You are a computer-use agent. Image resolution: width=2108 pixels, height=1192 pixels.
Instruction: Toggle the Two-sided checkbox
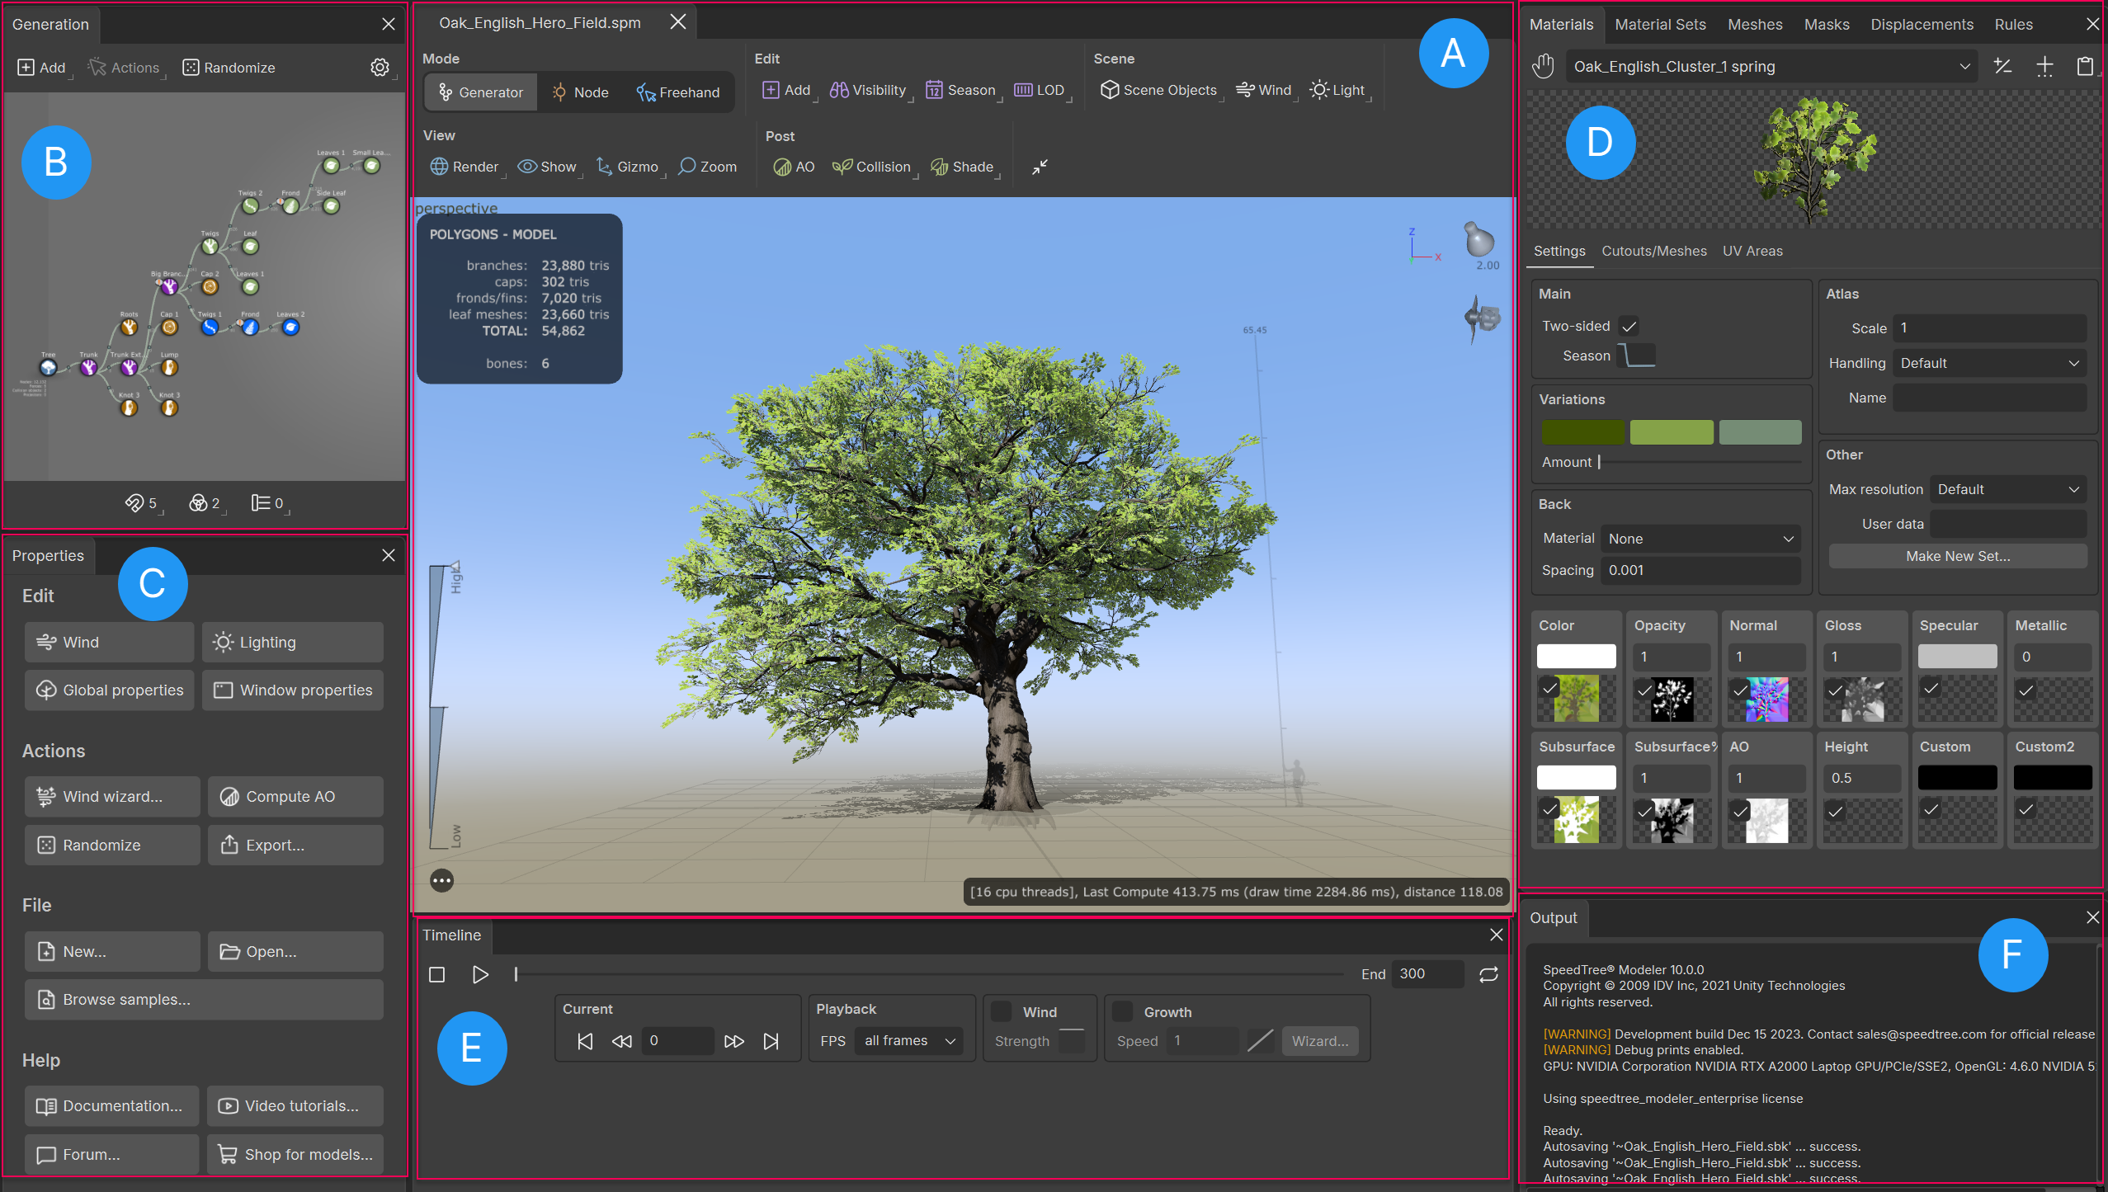1629,326
